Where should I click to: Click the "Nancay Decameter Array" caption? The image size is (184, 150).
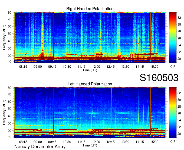40,147
